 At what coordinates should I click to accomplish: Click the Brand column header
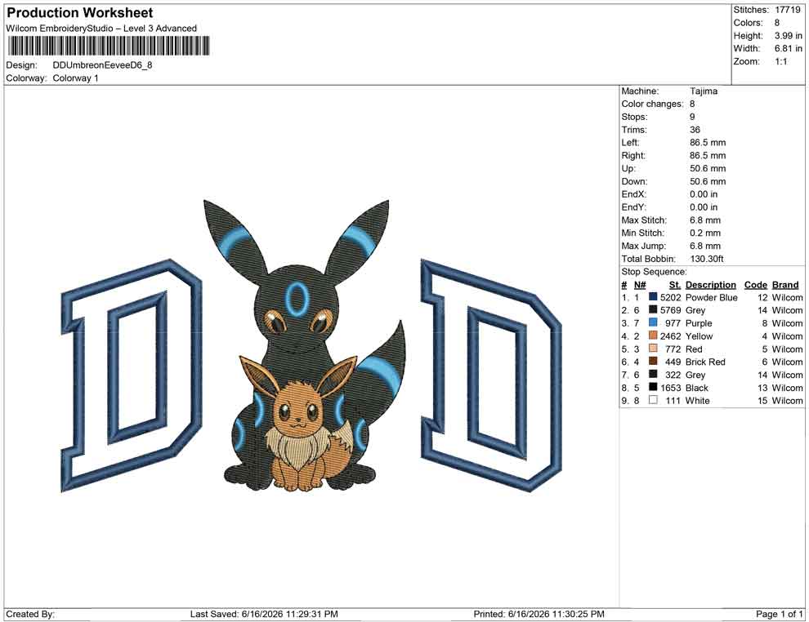pos(785,284)
